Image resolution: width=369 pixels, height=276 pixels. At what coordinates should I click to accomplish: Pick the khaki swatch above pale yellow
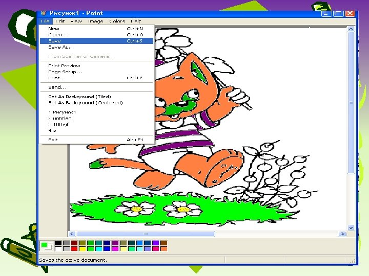(123, 243)
